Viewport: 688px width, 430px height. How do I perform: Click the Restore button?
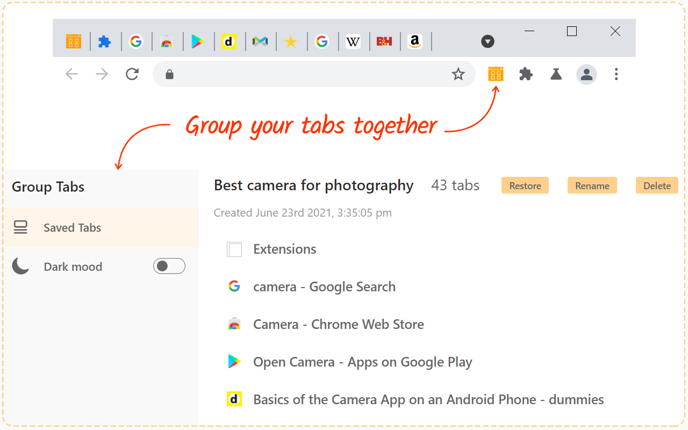(525, 185)
